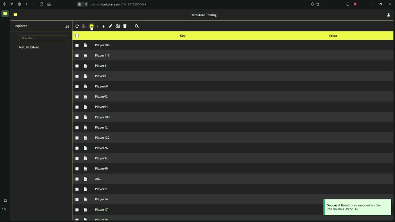Open the Player17 key entry
Image resolution: width=395 pixels, height=222 pixels.
(101, 210)
